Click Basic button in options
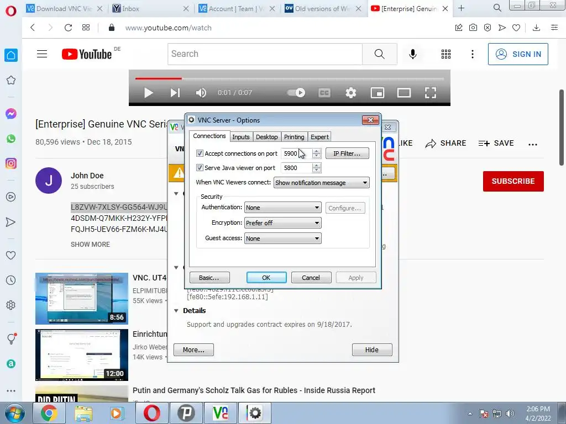The height and width of the screenshot is (424, 566). click(209, 278)
